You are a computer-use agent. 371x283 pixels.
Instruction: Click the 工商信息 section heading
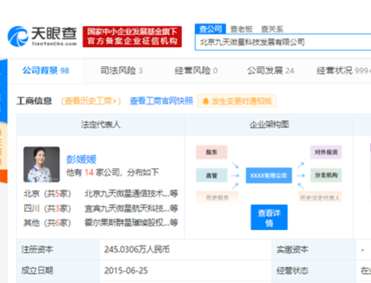pyautogui.click(x=34, y=101)
